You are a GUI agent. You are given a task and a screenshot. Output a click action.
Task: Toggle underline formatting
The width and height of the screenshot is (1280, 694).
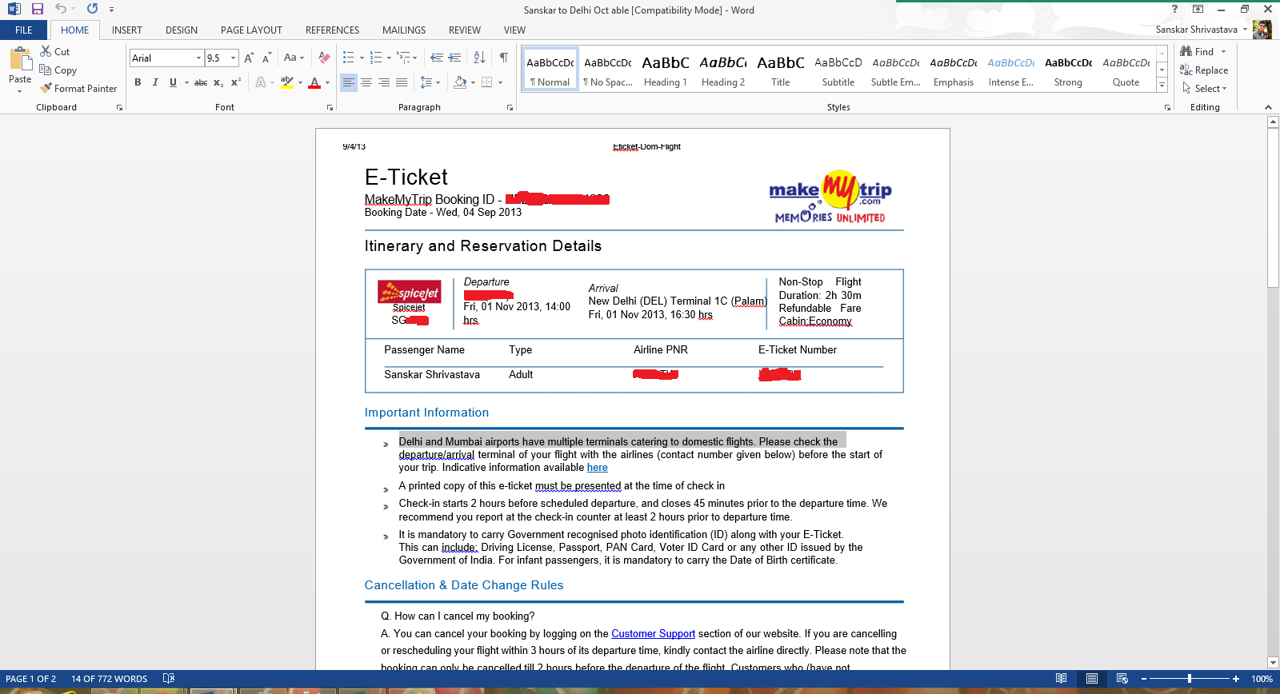click(x=173, y=82)
